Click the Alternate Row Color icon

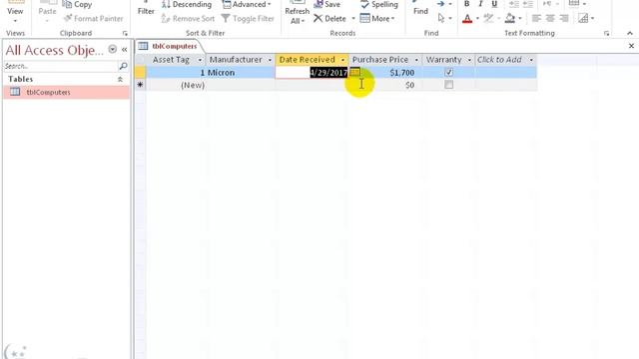583,18
